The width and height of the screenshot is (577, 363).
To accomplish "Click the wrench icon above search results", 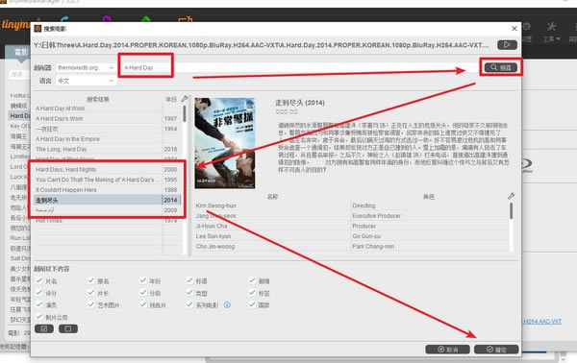I will click(185, 99).
